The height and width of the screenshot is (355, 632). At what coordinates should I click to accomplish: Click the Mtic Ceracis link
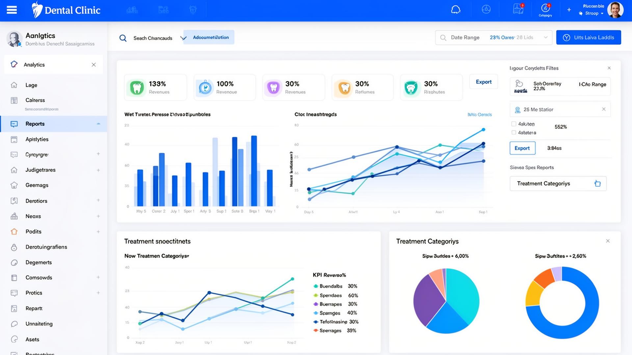[x=480, y=115]
